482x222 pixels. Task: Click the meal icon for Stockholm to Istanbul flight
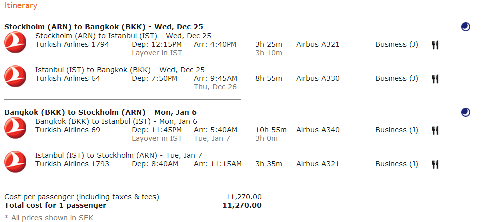pos(435,45)
